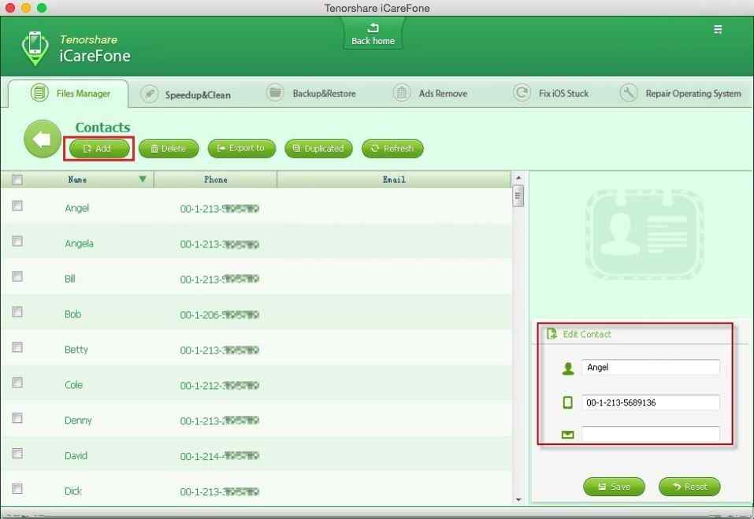Viewport: 754px width, 519px height.
Task: Check the box for Denny
Action: click(17, 418)
